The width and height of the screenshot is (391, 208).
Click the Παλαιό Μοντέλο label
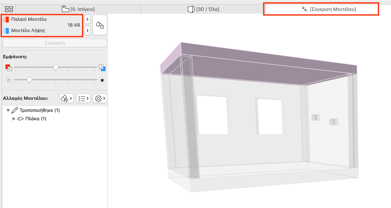(29, 20)
